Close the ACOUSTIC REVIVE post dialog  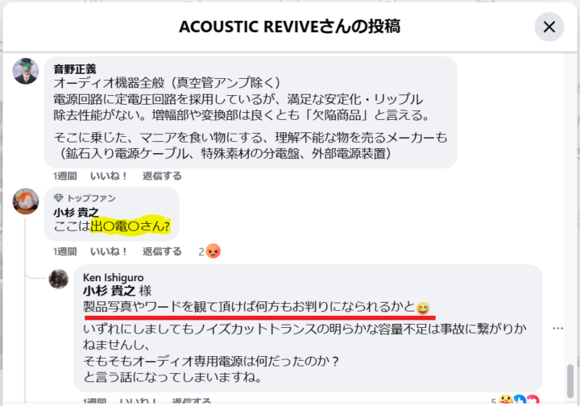coord(549,27)
